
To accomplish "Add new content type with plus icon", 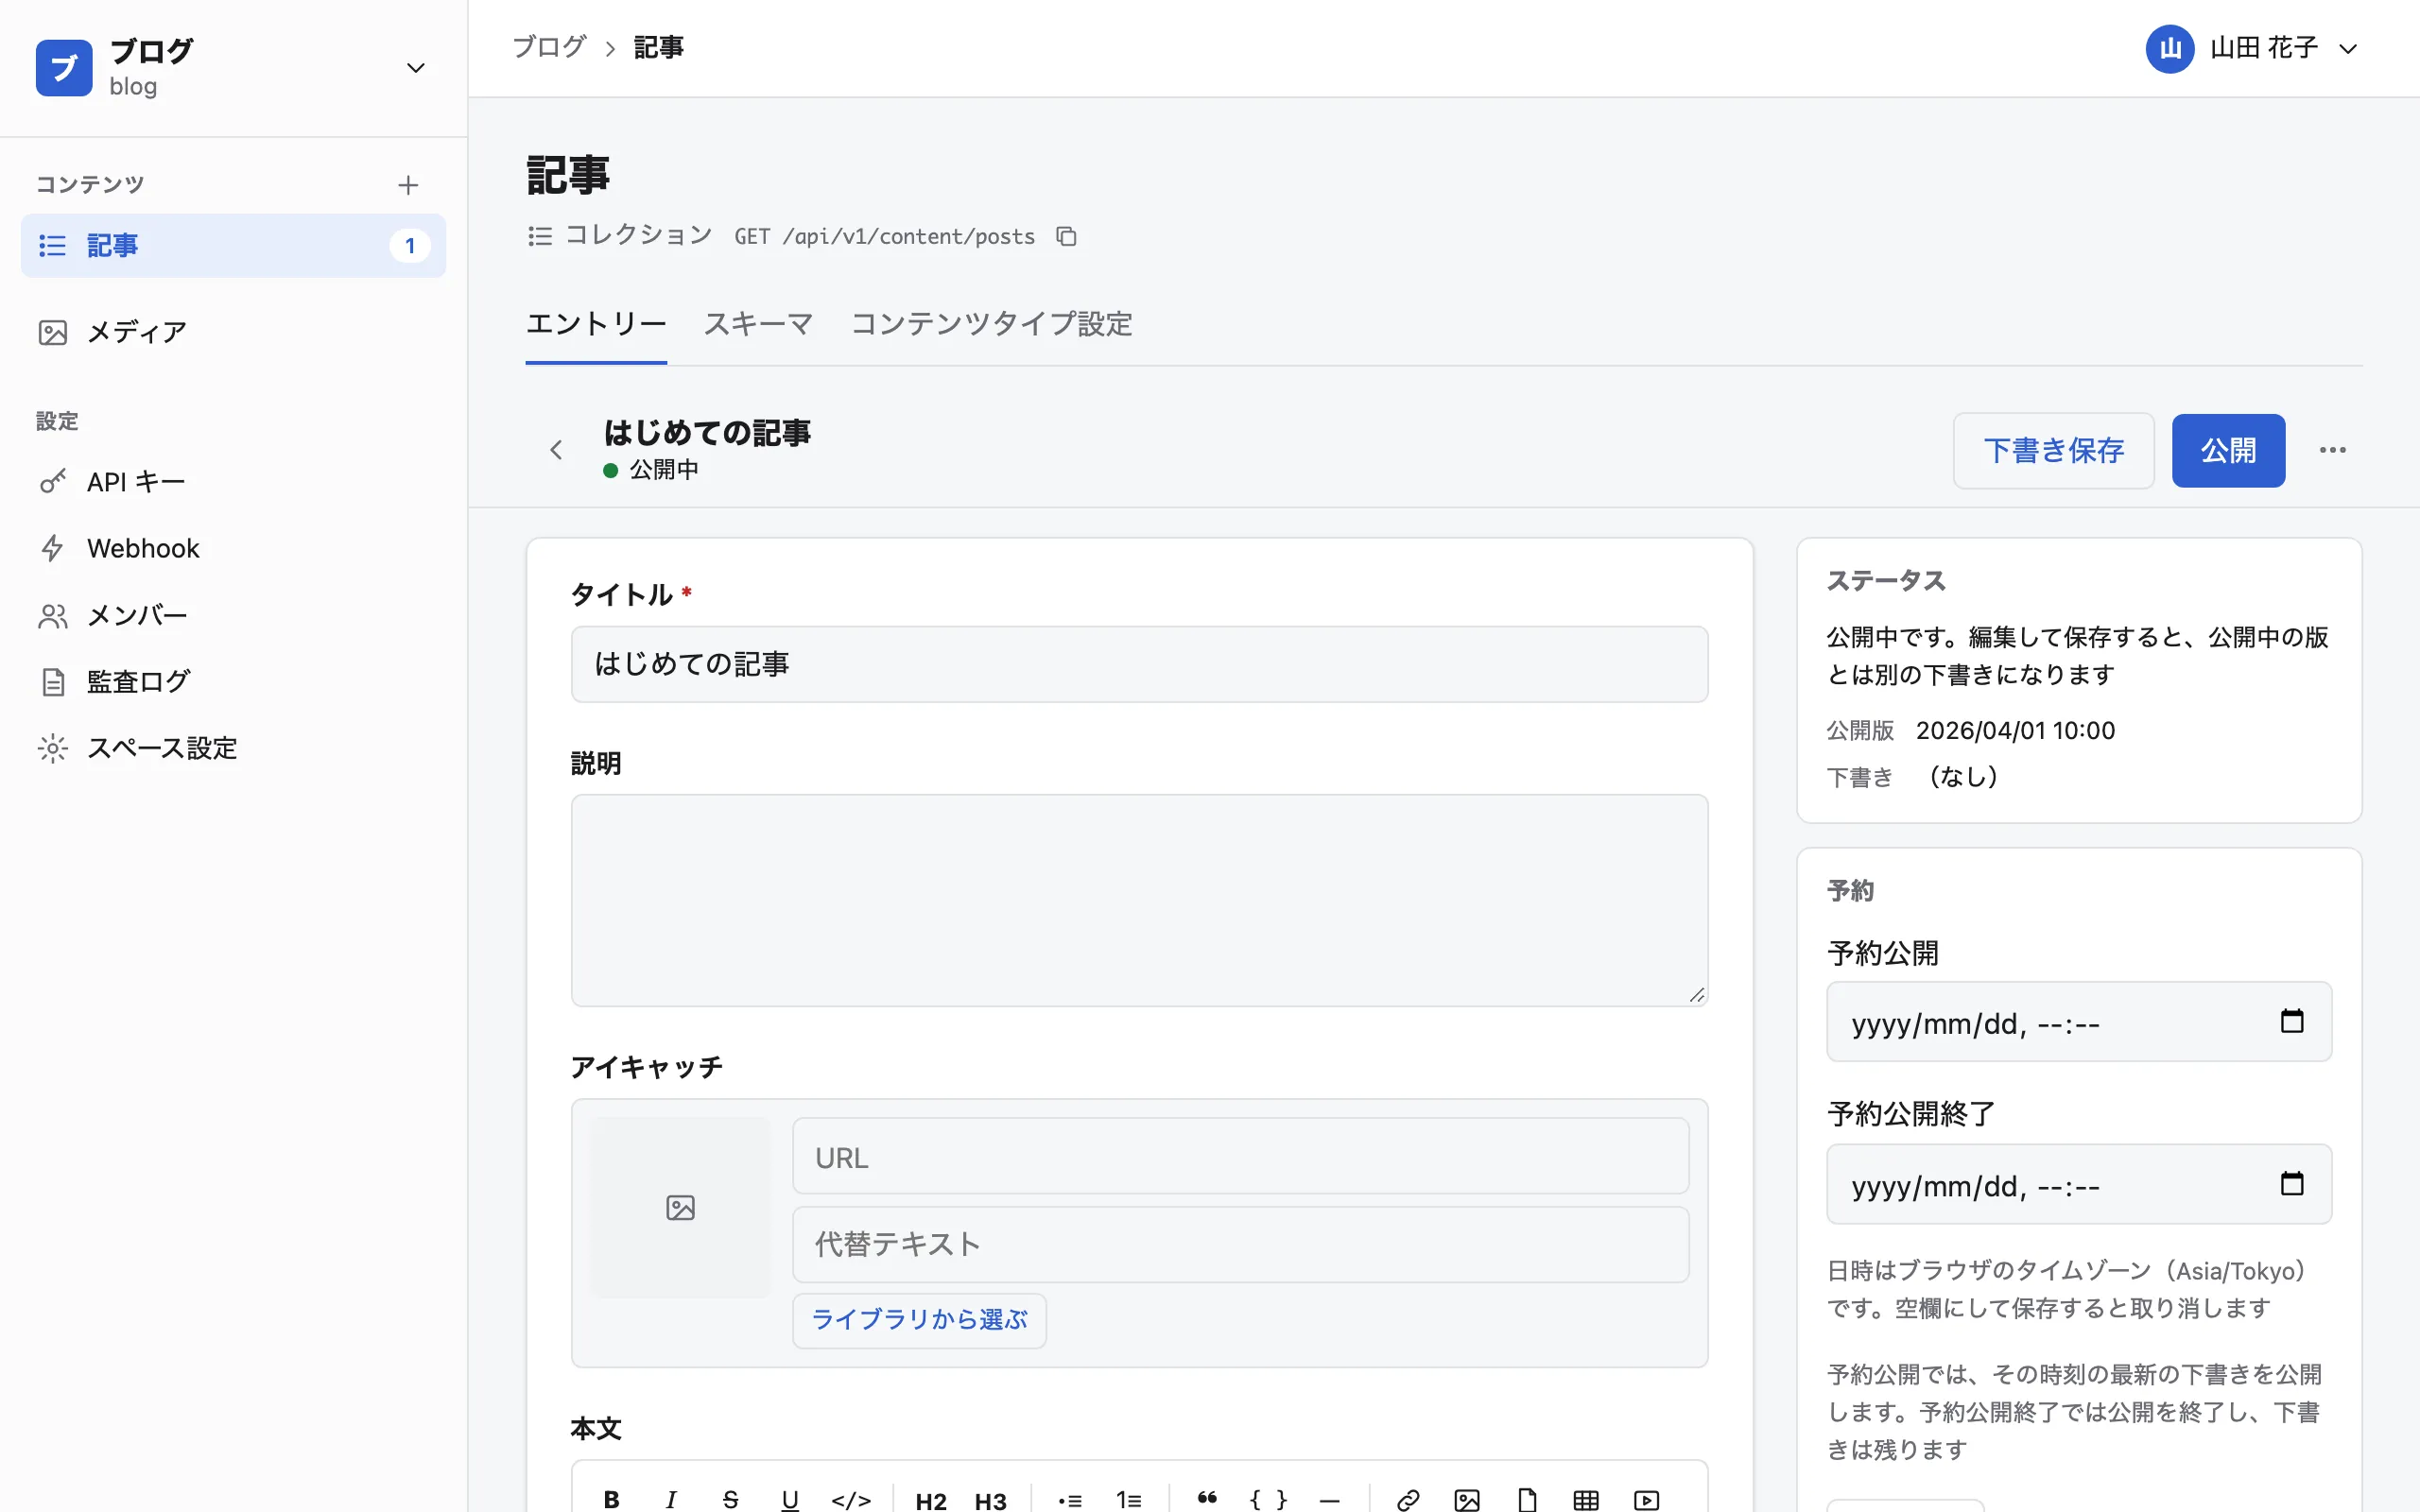I will [407, 185].
